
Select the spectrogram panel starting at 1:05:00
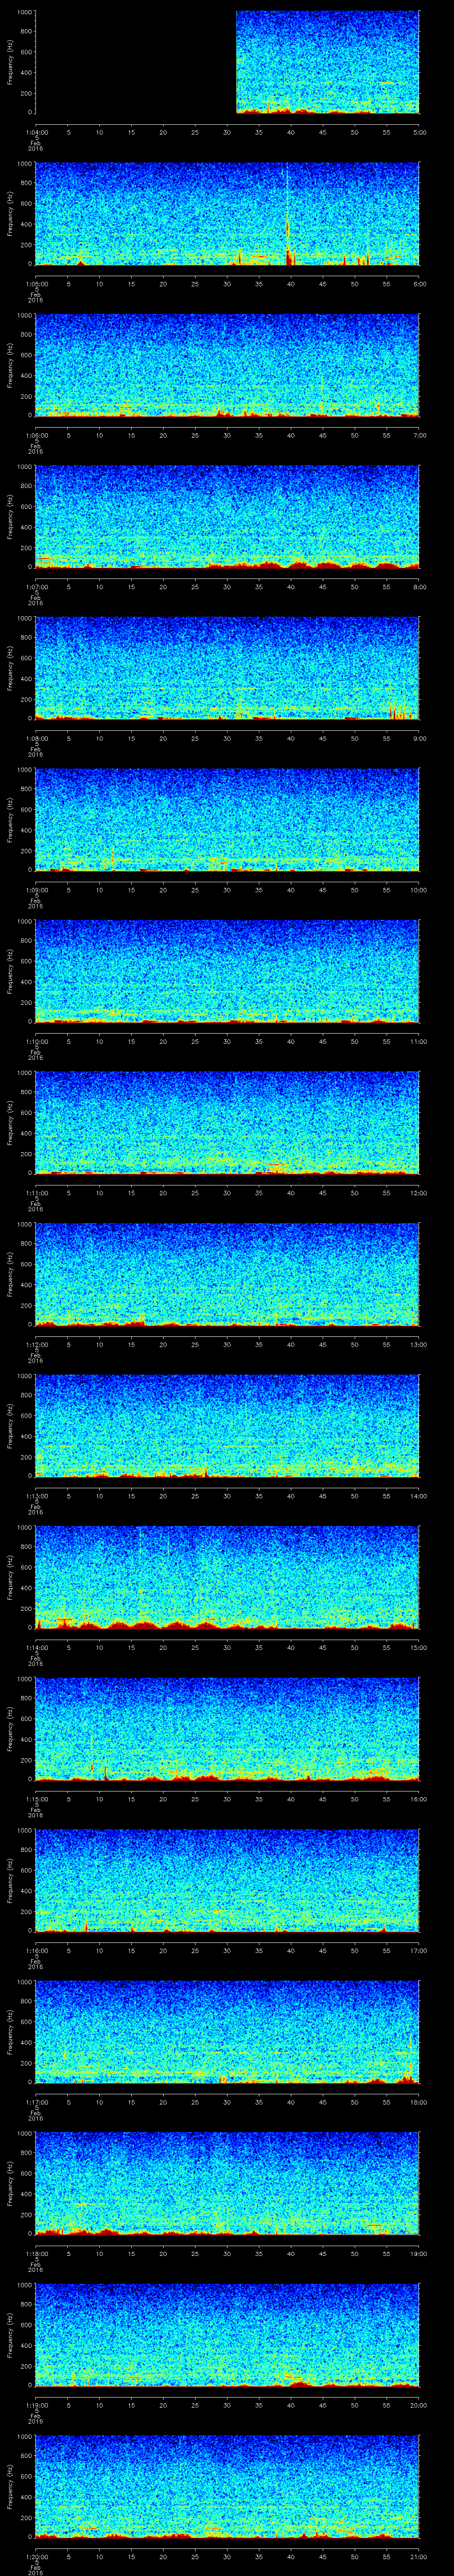click(227, 214)
